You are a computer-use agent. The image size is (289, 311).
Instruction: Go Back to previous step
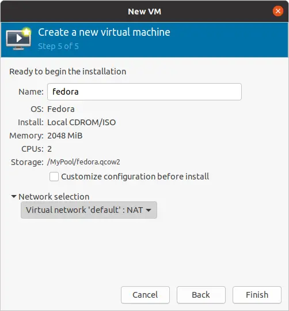coord(201,295)
